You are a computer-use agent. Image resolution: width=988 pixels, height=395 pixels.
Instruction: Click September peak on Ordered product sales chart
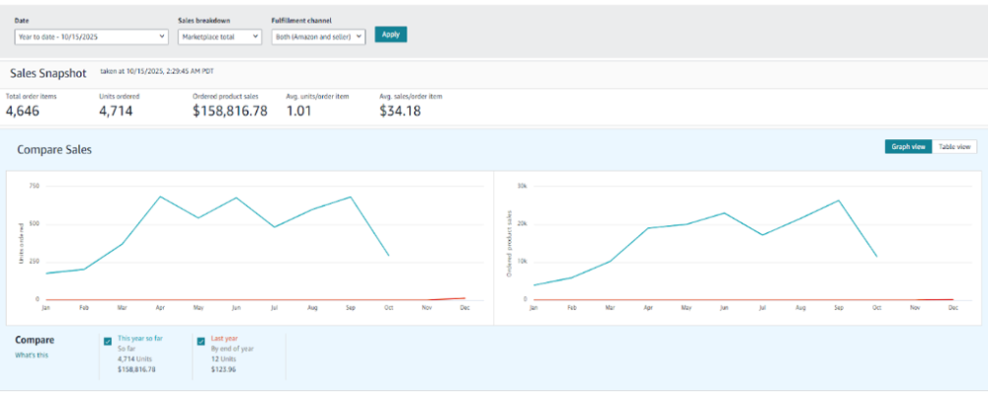tap(839, 200)
